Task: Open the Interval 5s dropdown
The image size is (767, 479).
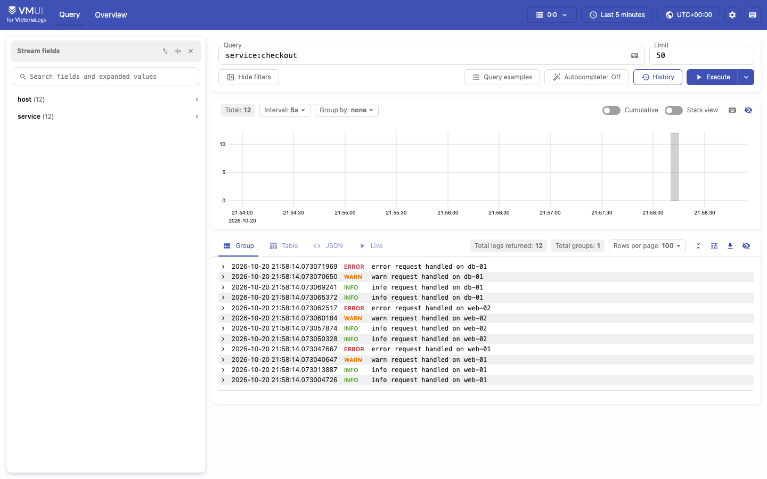Action: (285, 110)
